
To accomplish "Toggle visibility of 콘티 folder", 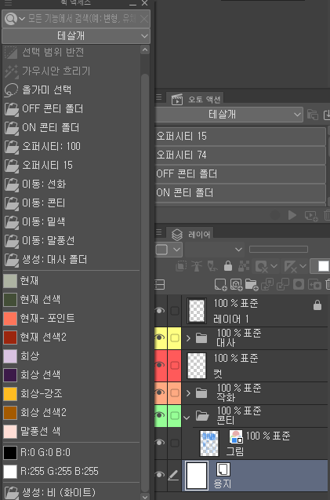I will [x=160, y=415].
